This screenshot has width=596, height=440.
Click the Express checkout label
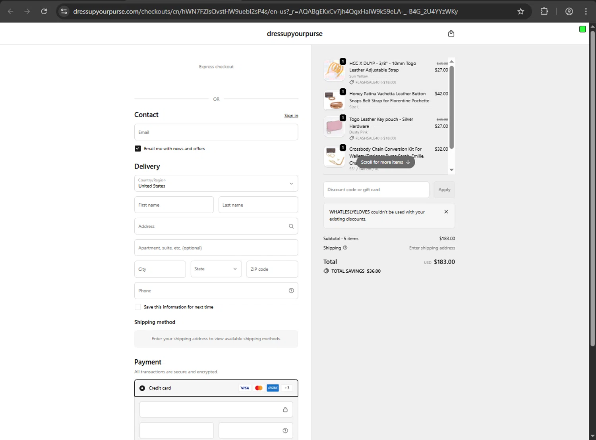click(216, 67)
